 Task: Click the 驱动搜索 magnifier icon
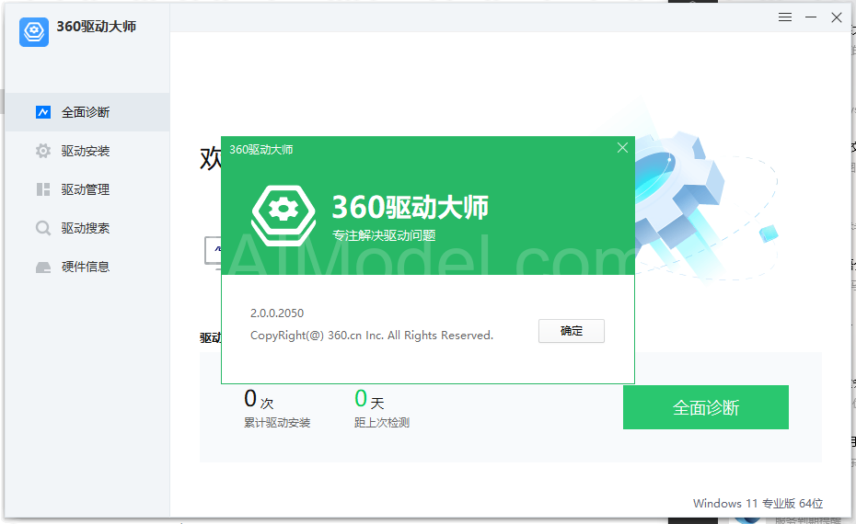point(43,228)
